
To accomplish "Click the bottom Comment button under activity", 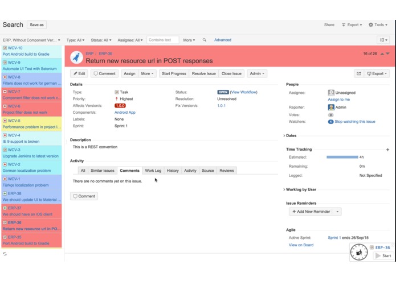I will (84, 196).
